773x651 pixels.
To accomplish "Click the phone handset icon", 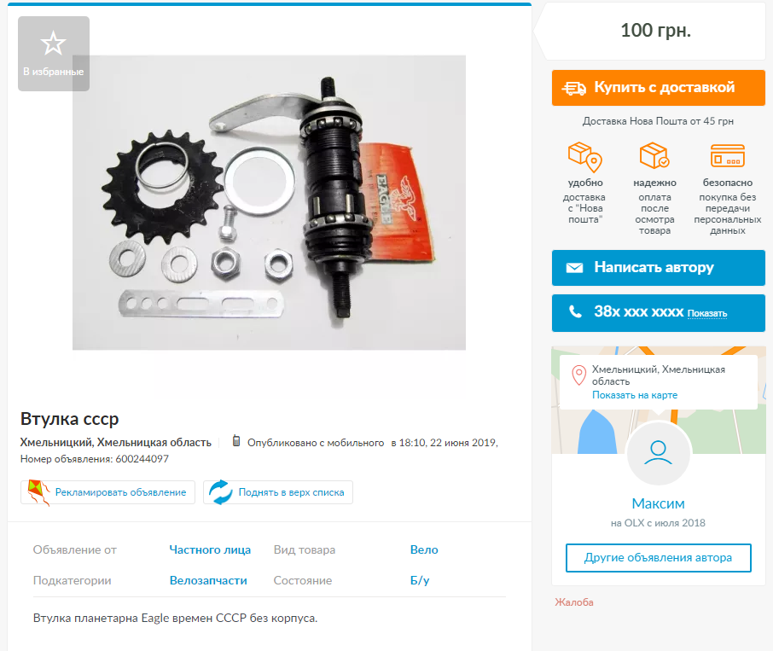I will [x=575, y=311].
